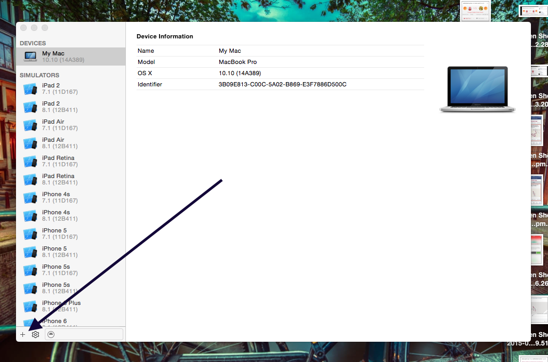Select My Mac under Devices
Screen dimensions: 548x362
[x=71, y=57]
